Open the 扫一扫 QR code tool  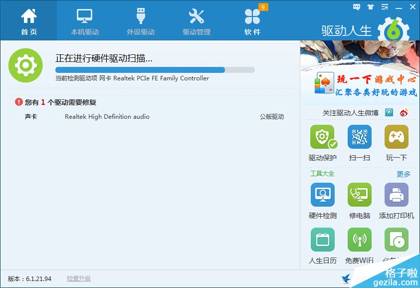(x=360, y=143)
